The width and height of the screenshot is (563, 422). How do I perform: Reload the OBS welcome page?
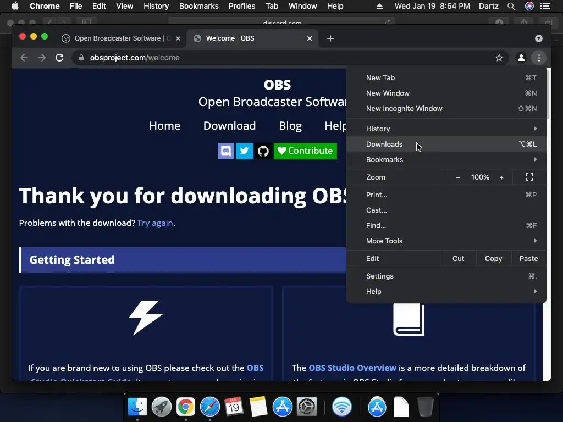click(x=59, y=58)
